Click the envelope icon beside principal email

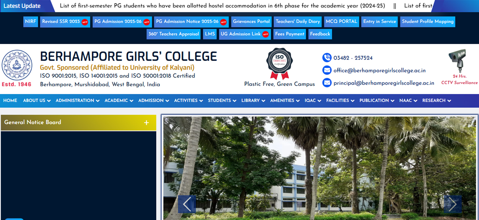pyautogui.click(x=327, y=83)
